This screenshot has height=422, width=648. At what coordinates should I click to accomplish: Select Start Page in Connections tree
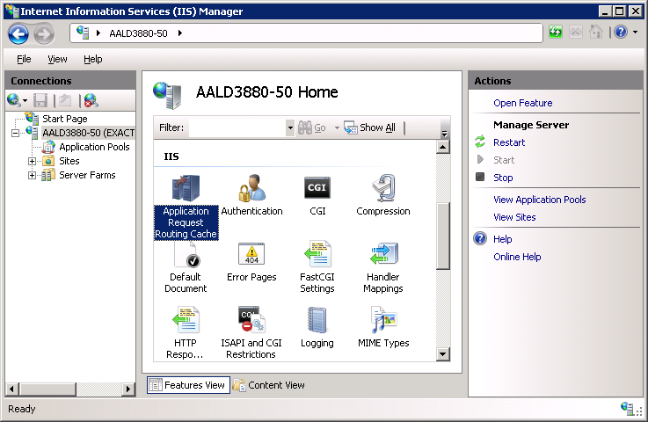pyautogui.click(x=65, y=119)
